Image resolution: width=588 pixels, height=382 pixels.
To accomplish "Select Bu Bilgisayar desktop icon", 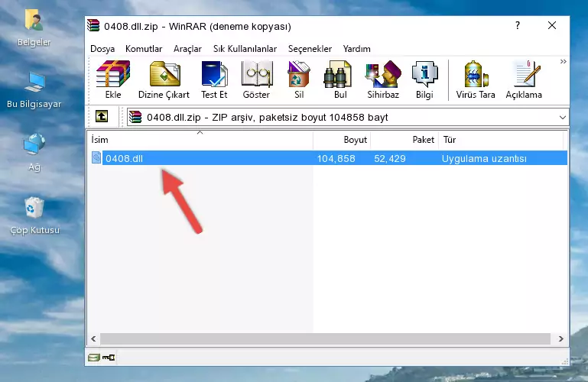I will (x=34, y=90).
